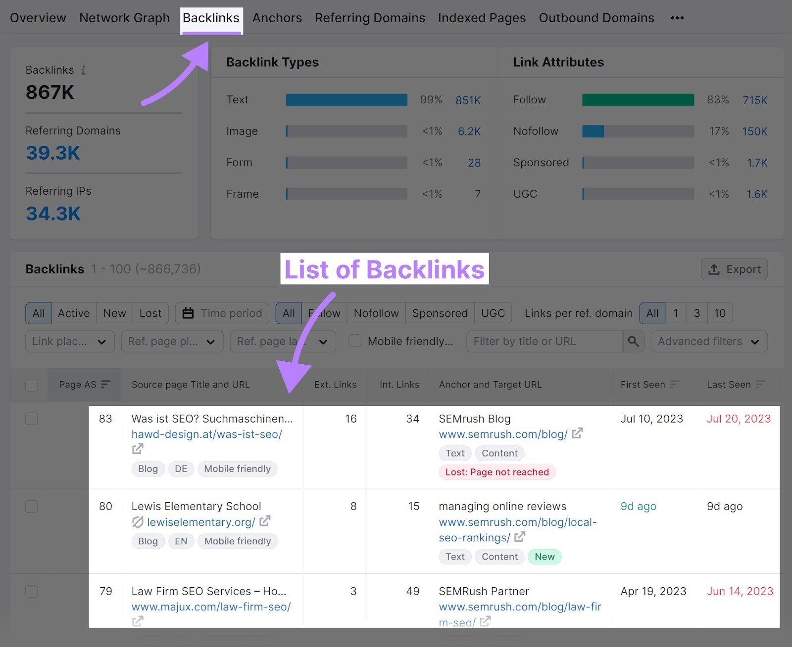Click the sort icon on Last Seen column
This screenshot has width=792, height=647.
coord(759,384)
